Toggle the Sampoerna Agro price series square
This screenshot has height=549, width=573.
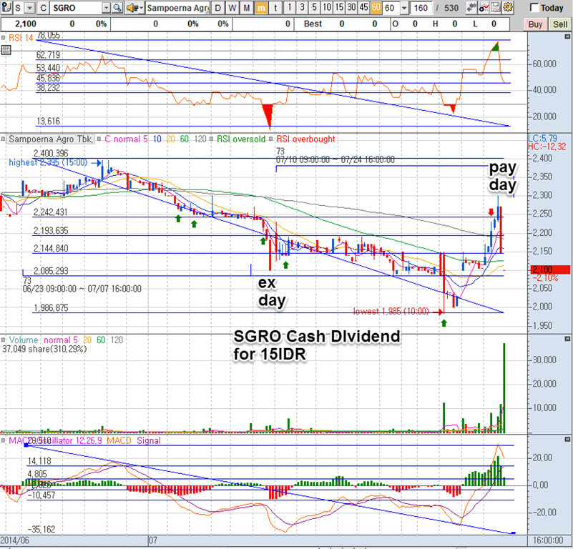coord(4,139)
